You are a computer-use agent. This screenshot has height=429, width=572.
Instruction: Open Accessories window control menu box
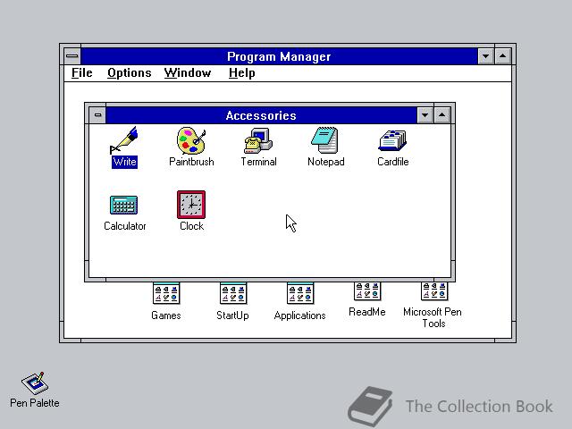coord(97,115)
